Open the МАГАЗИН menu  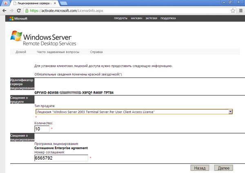136,18
